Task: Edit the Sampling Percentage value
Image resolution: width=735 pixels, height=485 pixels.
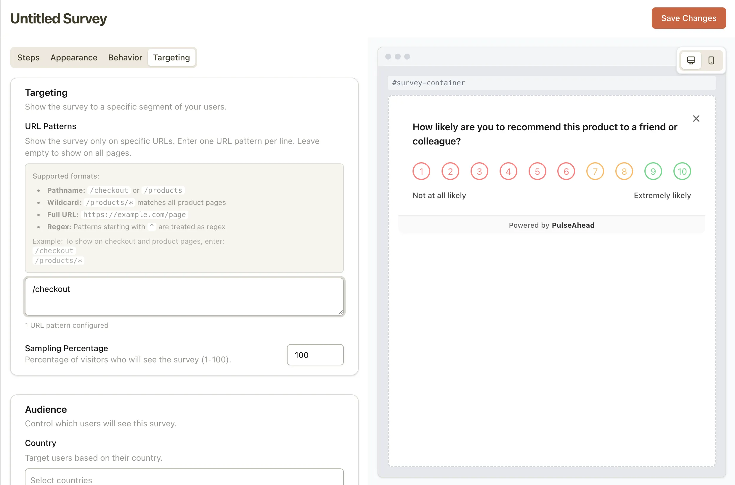Action: [315, 355]
